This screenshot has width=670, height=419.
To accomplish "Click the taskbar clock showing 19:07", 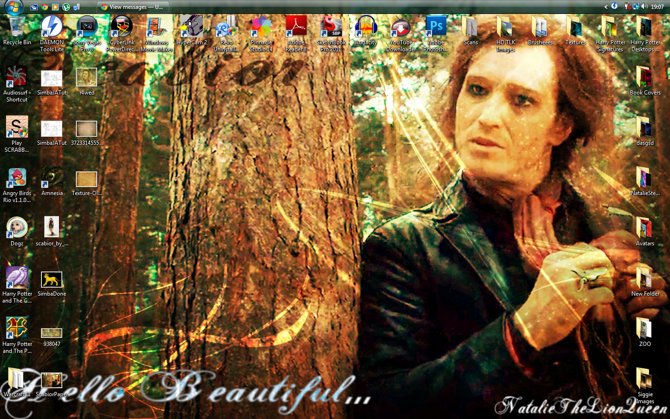I will coord(657,7).
